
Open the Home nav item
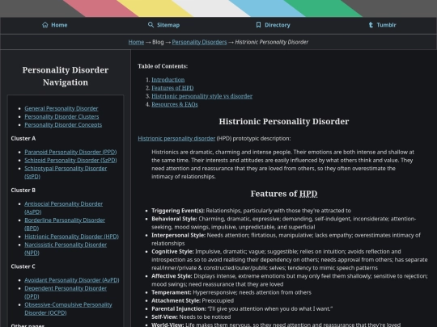tap(55, 25)
